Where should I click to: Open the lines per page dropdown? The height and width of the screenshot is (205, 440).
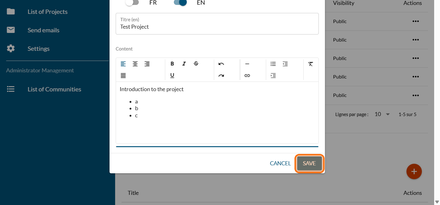(x=382, y=114)
